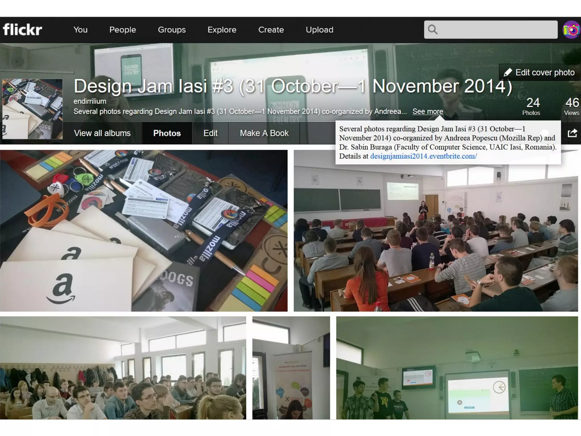The image size is (581, 436).
Task: Open the You menu
Action: (x=80, y=30)
